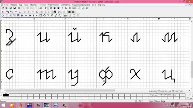193x108 pixels.
Task: Open the Windows Start button
Action: (3, 105)
